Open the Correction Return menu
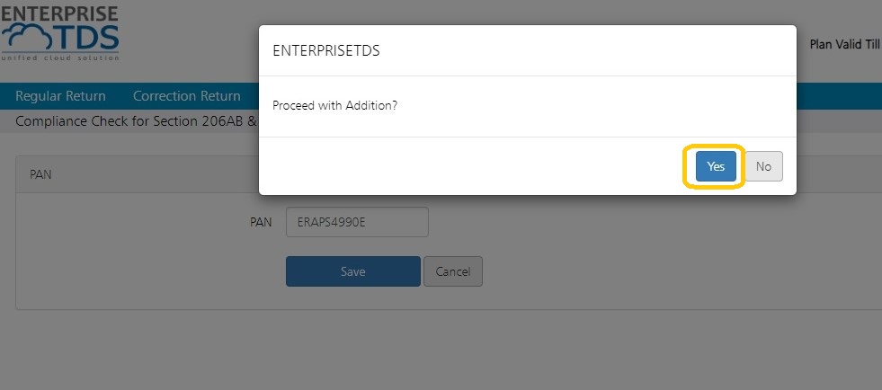The width and height of the screenshot is (882, 390). [187, 96]
